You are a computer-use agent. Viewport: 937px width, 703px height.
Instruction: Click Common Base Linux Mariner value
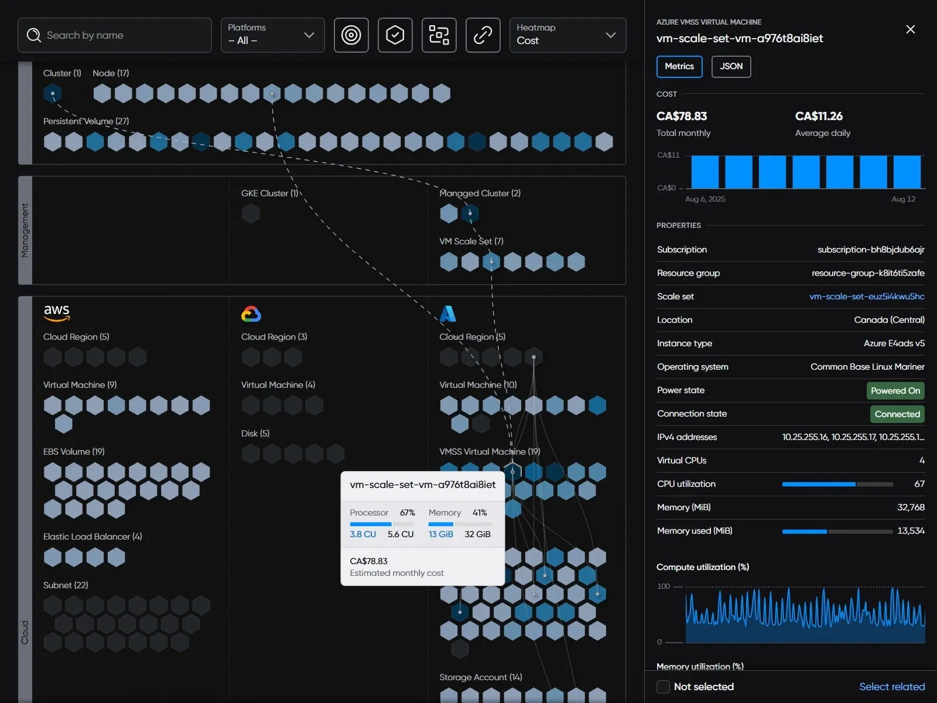pos(867,367)
